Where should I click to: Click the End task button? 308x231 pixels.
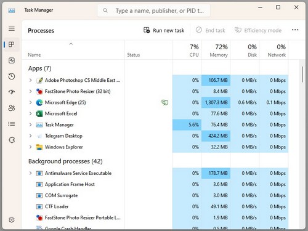pos(210,30)
